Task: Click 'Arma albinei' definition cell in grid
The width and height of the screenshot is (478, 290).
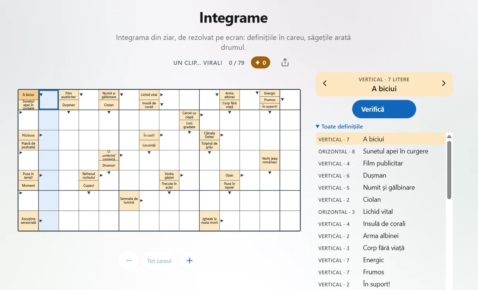Action: [x=229, y=95]
